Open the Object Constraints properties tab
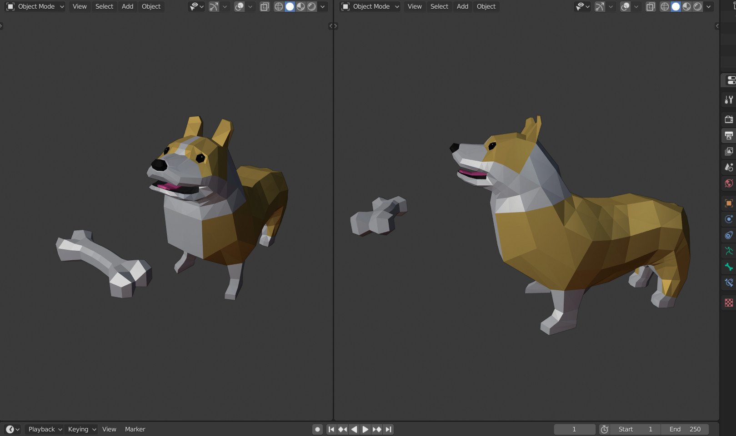The height and width of the screenshot is (436, 736). tap(728, 235)
